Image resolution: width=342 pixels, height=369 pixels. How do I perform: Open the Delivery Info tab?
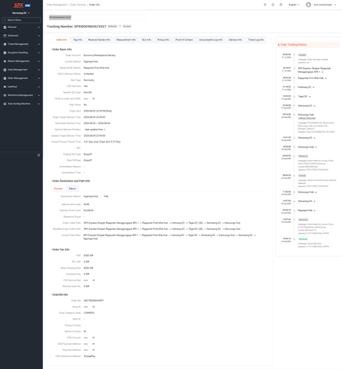(235, 40)
